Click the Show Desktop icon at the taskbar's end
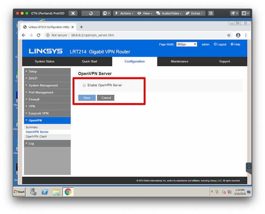This screenshot has height=214, width=265. pos(249,192)
